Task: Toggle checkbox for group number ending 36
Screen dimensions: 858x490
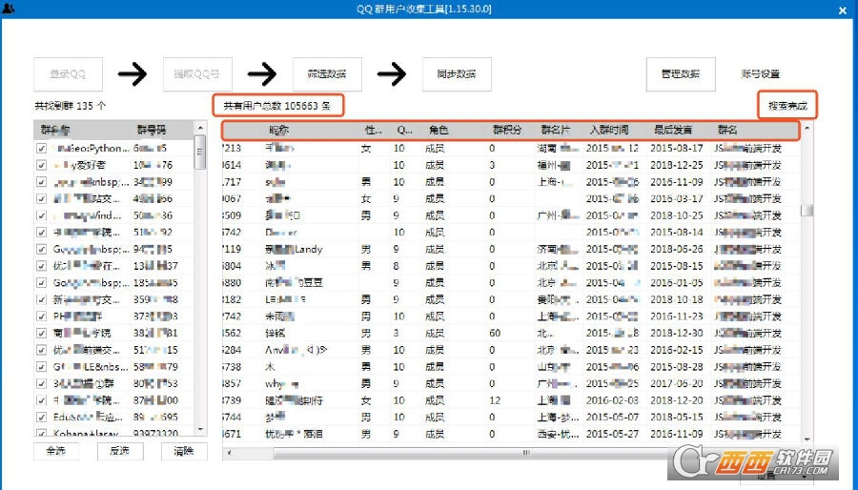Action: point(42,215)
